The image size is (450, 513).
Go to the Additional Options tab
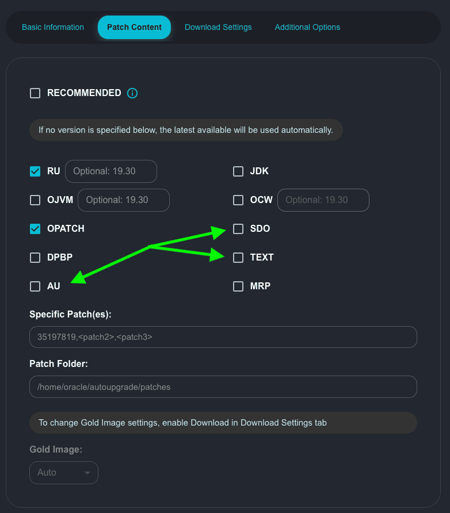tap(307, 27)
